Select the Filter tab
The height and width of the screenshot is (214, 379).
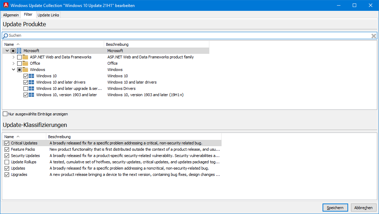(28, 14)
